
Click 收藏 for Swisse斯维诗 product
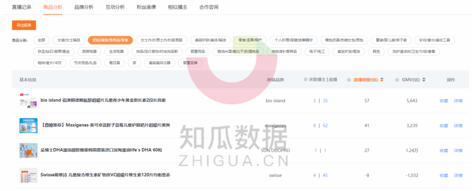[x=444, y=175]
